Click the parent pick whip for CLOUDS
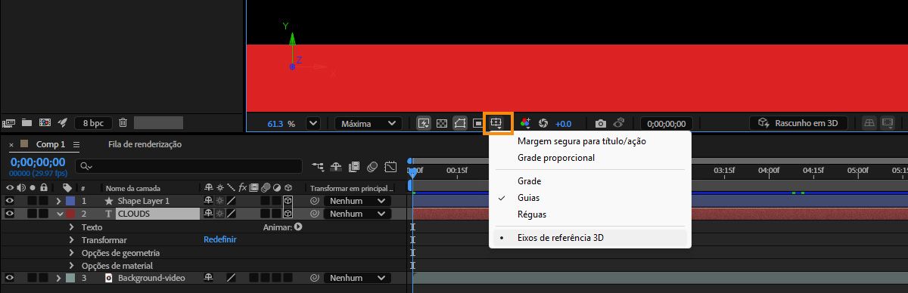The height and width of the screenshot is (293, 908). (315, 214)
